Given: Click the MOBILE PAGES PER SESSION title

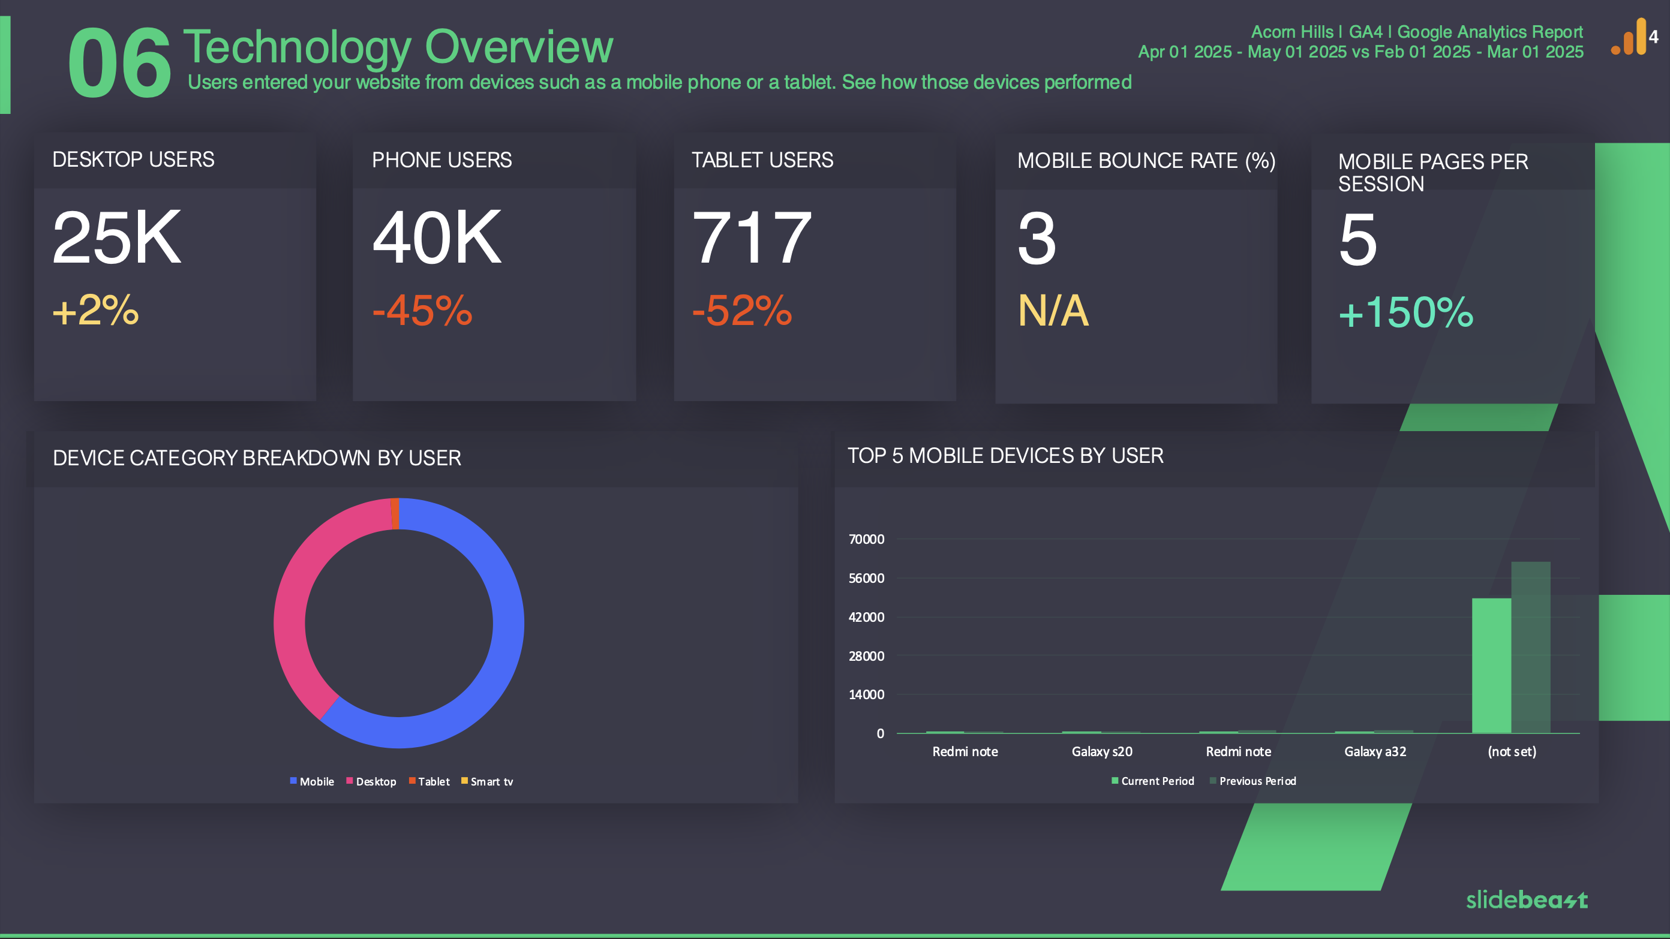Looking at the screenshot, I should (1432, 172).
